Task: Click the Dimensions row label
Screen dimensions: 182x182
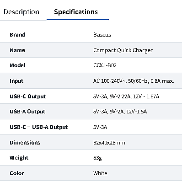Action: [25, 143]
